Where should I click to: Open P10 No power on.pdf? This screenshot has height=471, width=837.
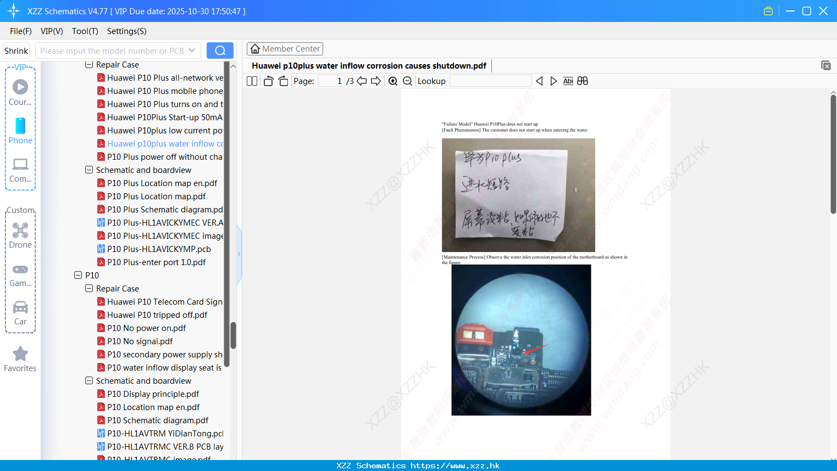click(x=142, y=328)
